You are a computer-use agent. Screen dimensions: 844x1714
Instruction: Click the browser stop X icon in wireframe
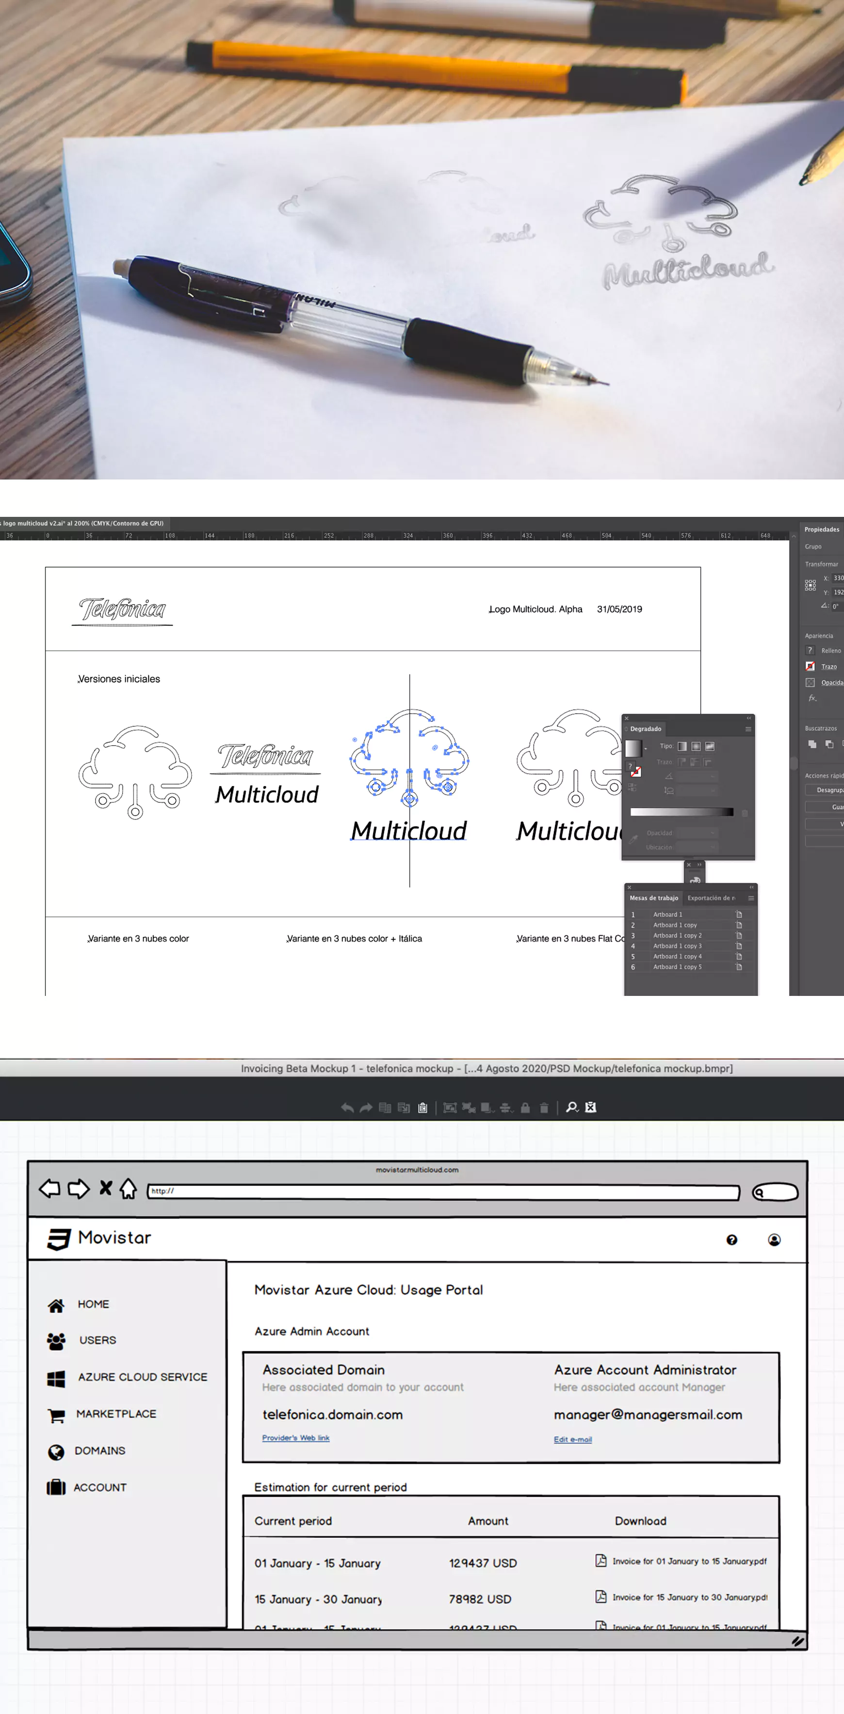point(105,1188)
